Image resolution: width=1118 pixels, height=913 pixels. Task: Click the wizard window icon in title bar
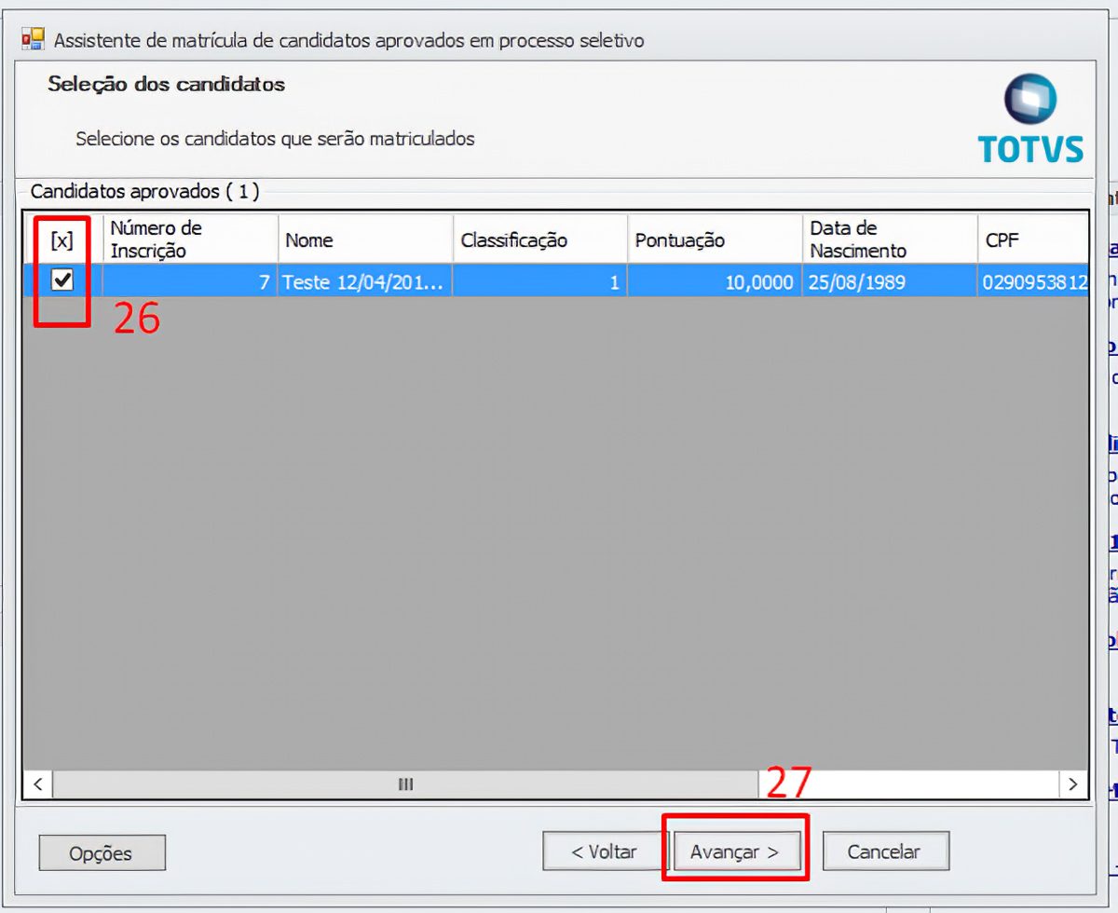[33, 39]
